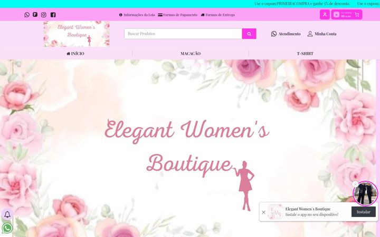This screenshot has width=380, height=237.
Task: Open the Facebook icon in top bar
Action: 53,15
